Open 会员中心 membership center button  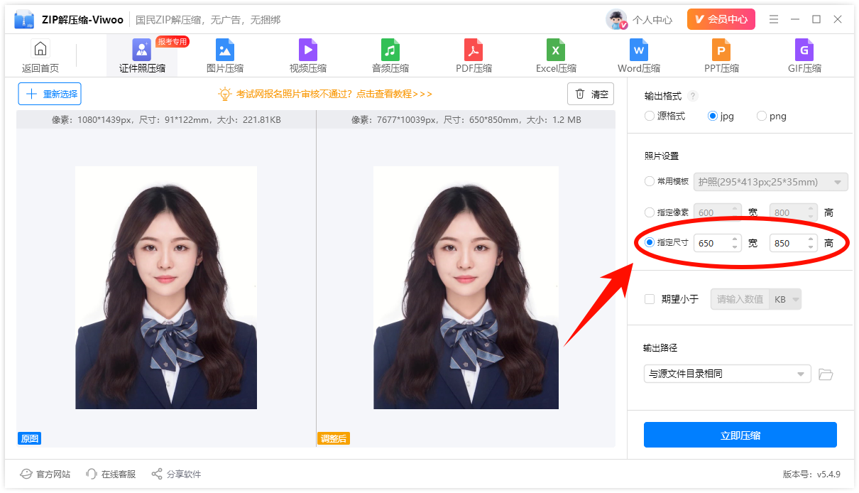(x=721, y=19)
